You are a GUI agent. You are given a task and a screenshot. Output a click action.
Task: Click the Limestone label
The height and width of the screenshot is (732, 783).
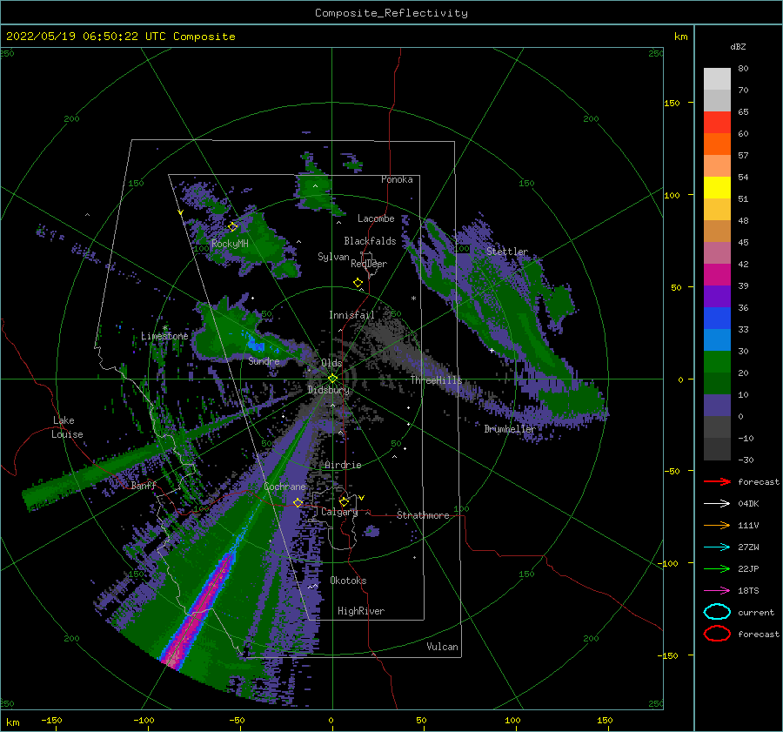pos(164,336)
